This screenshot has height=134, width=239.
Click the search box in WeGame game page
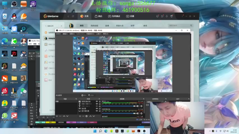[x=181, y=26]
